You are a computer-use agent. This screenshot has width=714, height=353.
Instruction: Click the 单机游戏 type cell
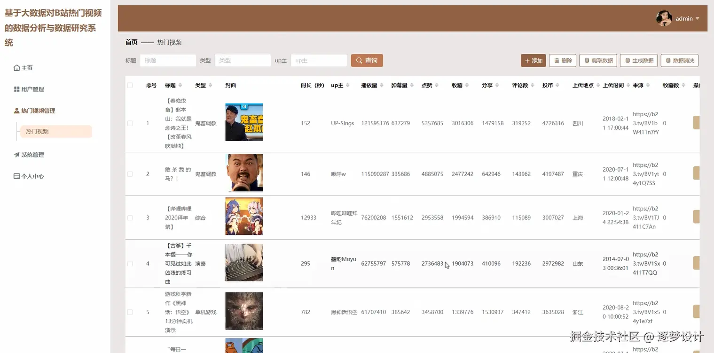tap(206, 312)
